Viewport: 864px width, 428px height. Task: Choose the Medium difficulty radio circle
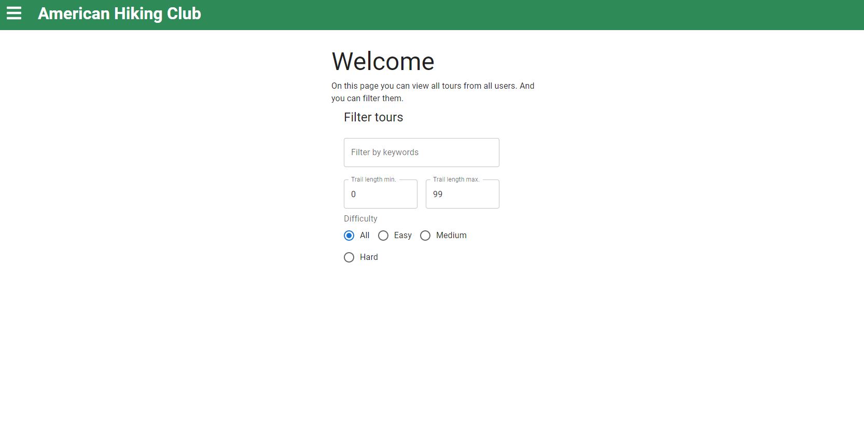click(425, 236)
